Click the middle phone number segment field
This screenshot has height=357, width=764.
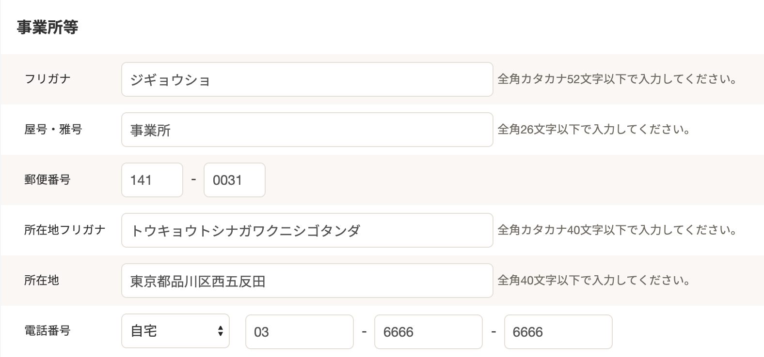click(x=428, y=332)
